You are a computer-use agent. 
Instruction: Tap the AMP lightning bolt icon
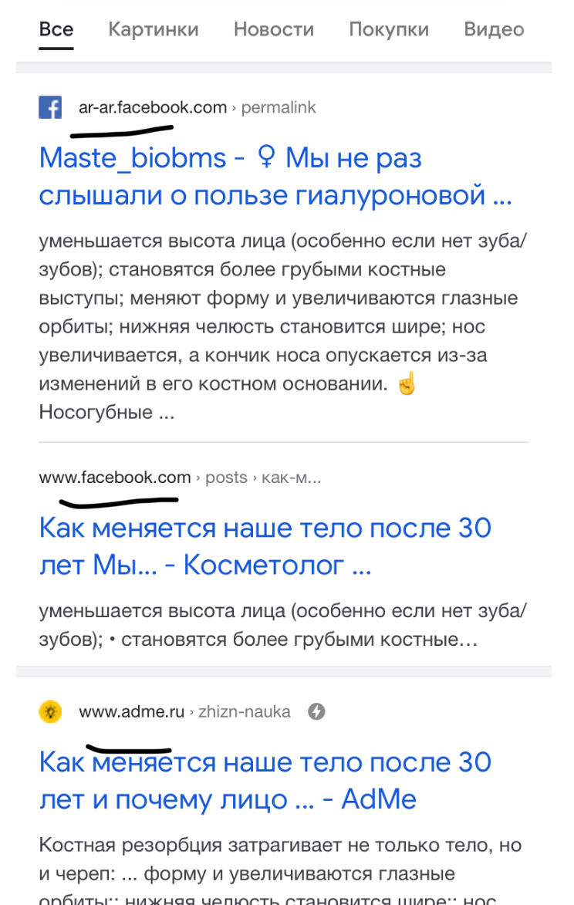point(316,711)
